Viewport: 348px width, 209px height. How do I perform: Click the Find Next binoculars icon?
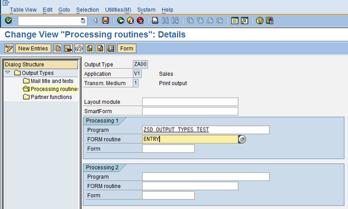coord(175,21)
